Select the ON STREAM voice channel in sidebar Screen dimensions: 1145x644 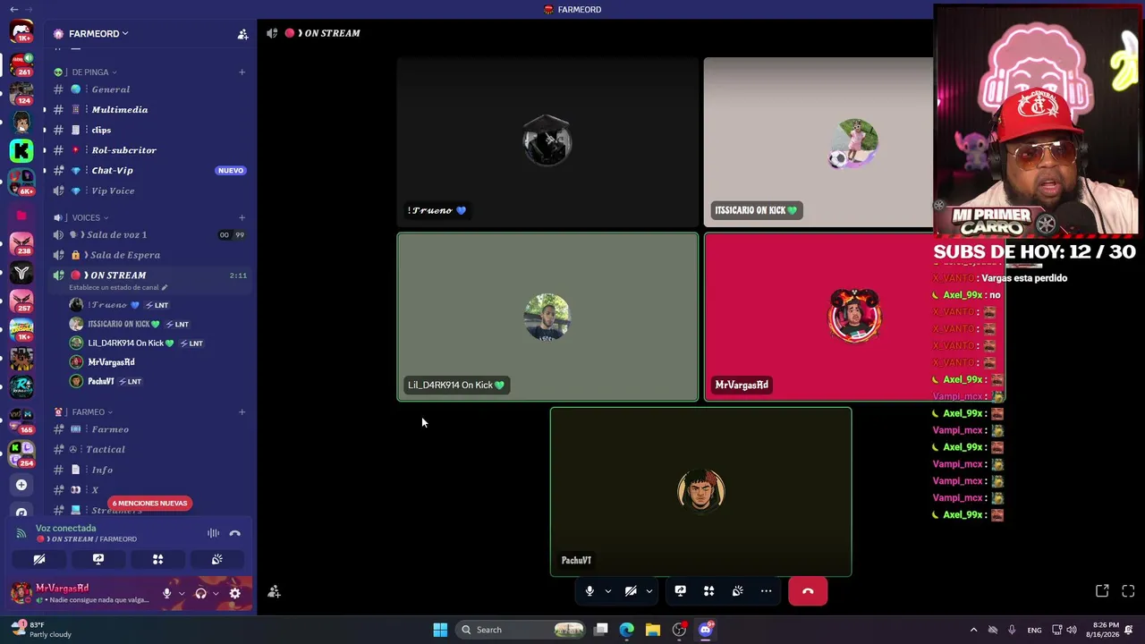150,275
